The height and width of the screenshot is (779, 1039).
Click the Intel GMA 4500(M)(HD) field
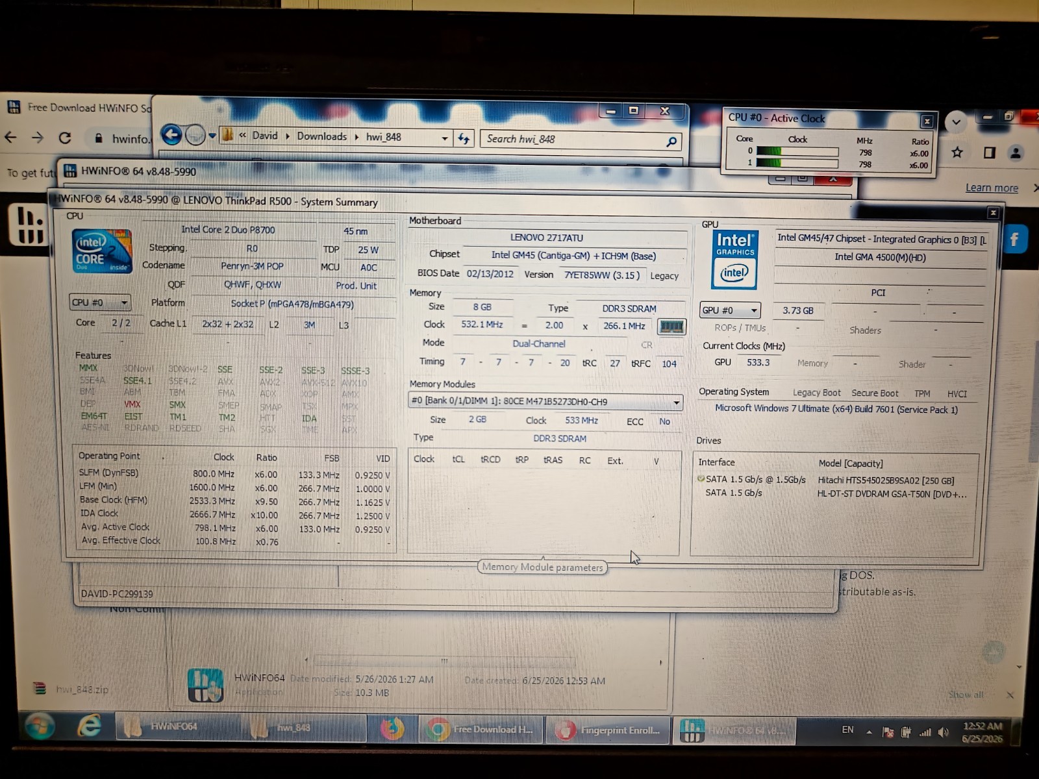(x=880, y=257)
